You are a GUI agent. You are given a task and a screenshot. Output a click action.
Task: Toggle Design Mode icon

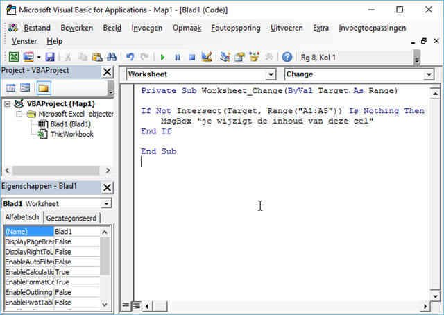coord(207,57)
